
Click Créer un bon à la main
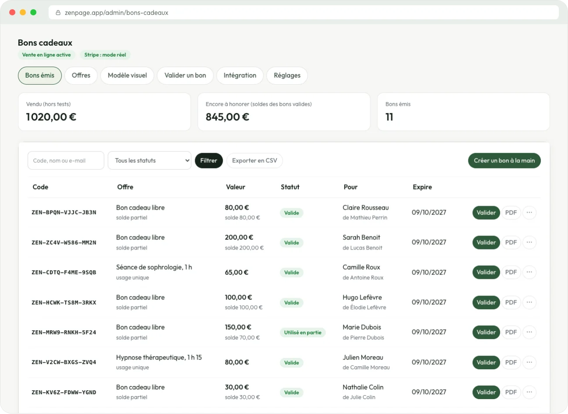pyautogui.click(x=504, y=161)
